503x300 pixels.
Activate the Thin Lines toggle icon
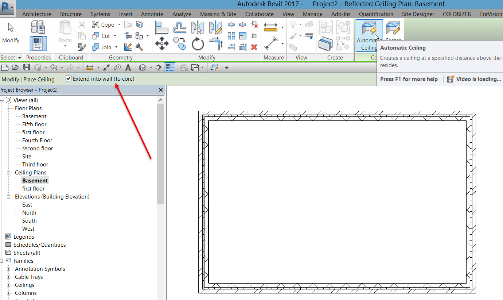170,67
